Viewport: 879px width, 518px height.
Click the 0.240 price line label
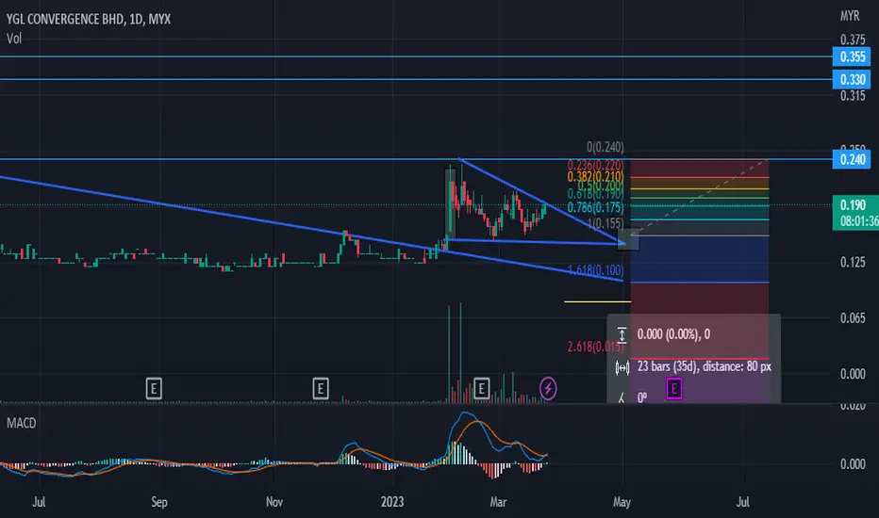(x=852, y=159)
